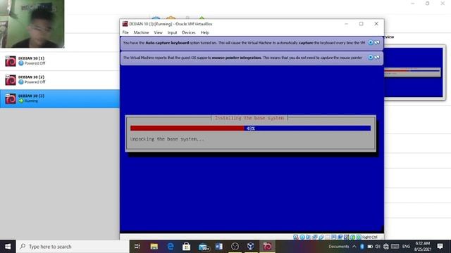Image resolution: width=451 pixels, height=253 pixels.
Task: Select DEBIAN 10 (1) powered off machine
Action: pos(59,61)
